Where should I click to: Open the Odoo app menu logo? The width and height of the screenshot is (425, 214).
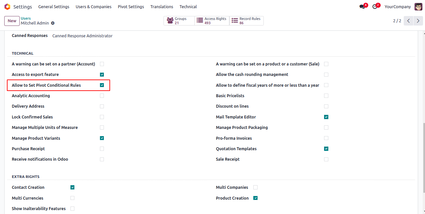pos(7,7)
